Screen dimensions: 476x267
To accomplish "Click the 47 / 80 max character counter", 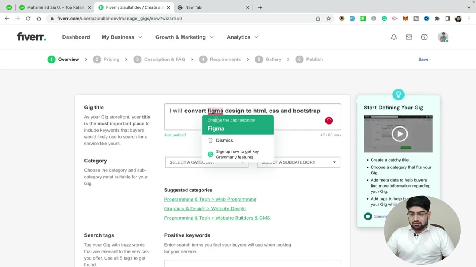I will pos(331,135).
